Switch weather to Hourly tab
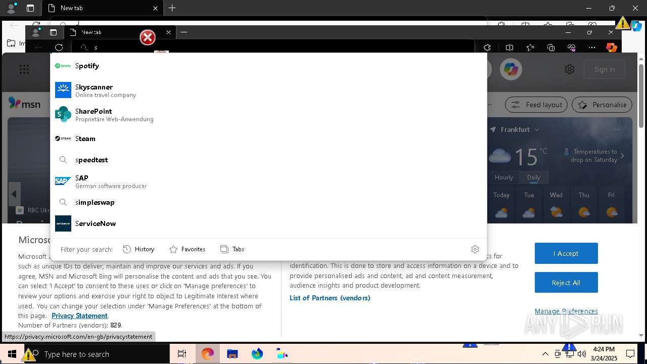This screenshot has height=364, width=647. click(x=504, y=177)
